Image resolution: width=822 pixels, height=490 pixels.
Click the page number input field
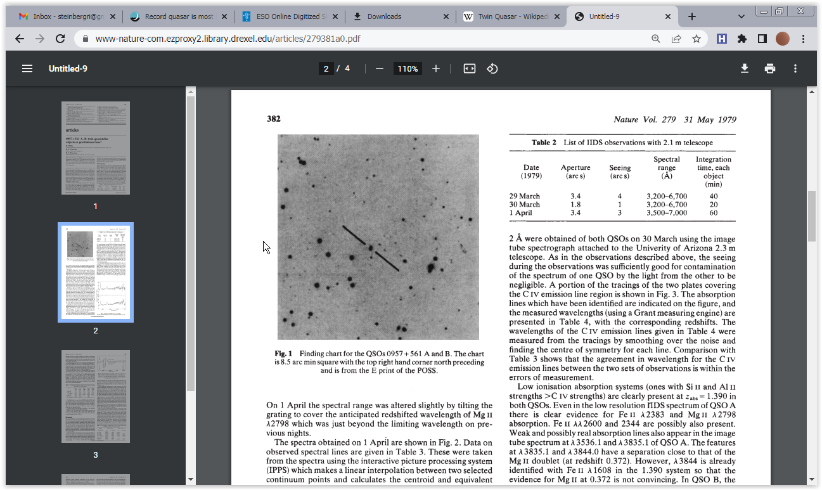[326, 68]
